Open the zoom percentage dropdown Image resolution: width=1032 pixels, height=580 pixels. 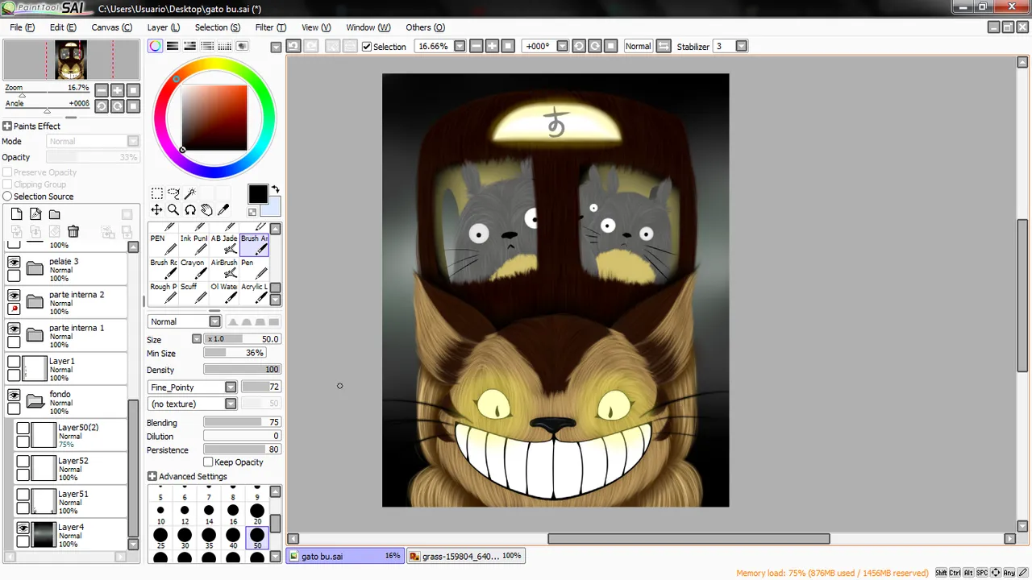pyautogui.click(x=460, y=46)
